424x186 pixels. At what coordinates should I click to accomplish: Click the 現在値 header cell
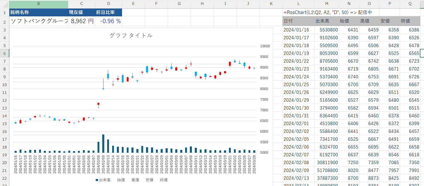pos(82,12)
